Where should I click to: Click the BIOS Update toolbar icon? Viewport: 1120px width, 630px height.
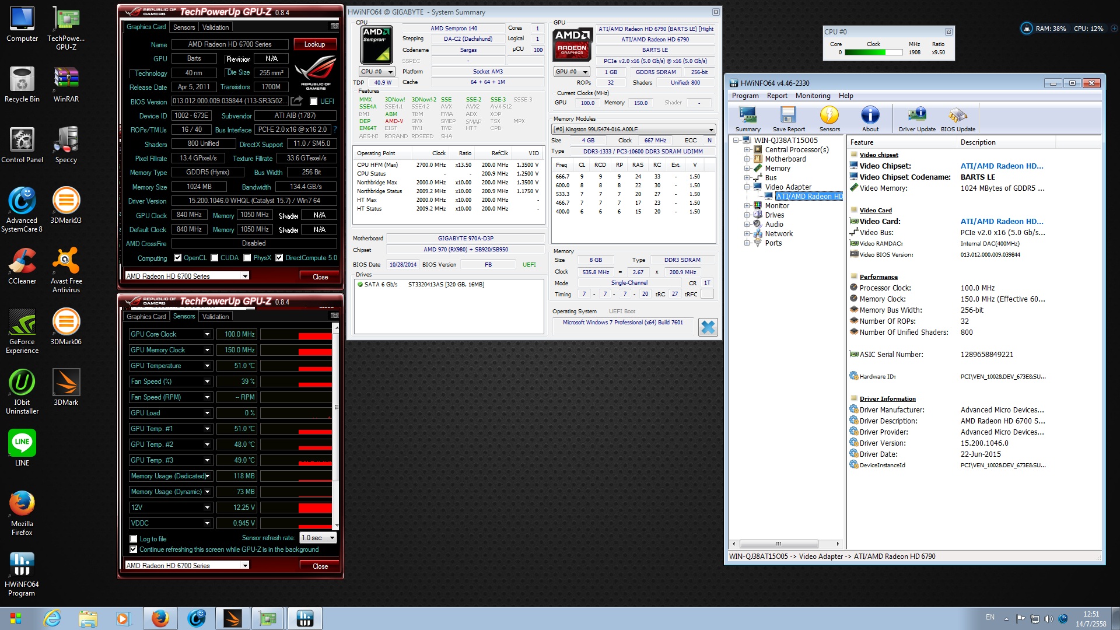(x=957, y=118)
